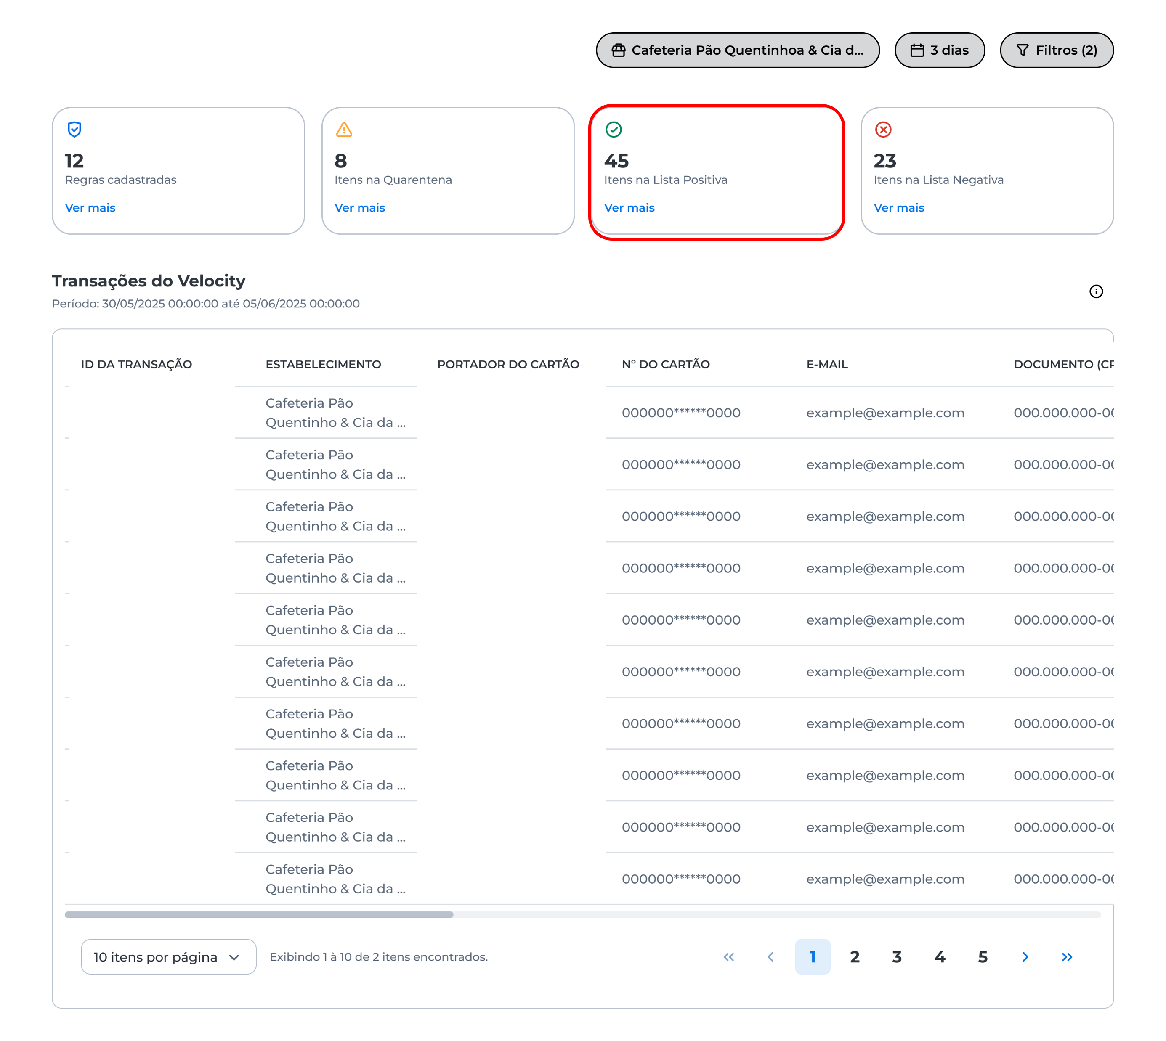The height and width of the screenshot is (1041, 1166).
Task: Open the Cafeteria Pão Quentinhoa establishment selector
Action: [x=738, y=50]
